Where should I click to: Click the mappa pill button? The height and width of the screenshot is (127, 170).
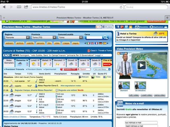click(66, 43)
